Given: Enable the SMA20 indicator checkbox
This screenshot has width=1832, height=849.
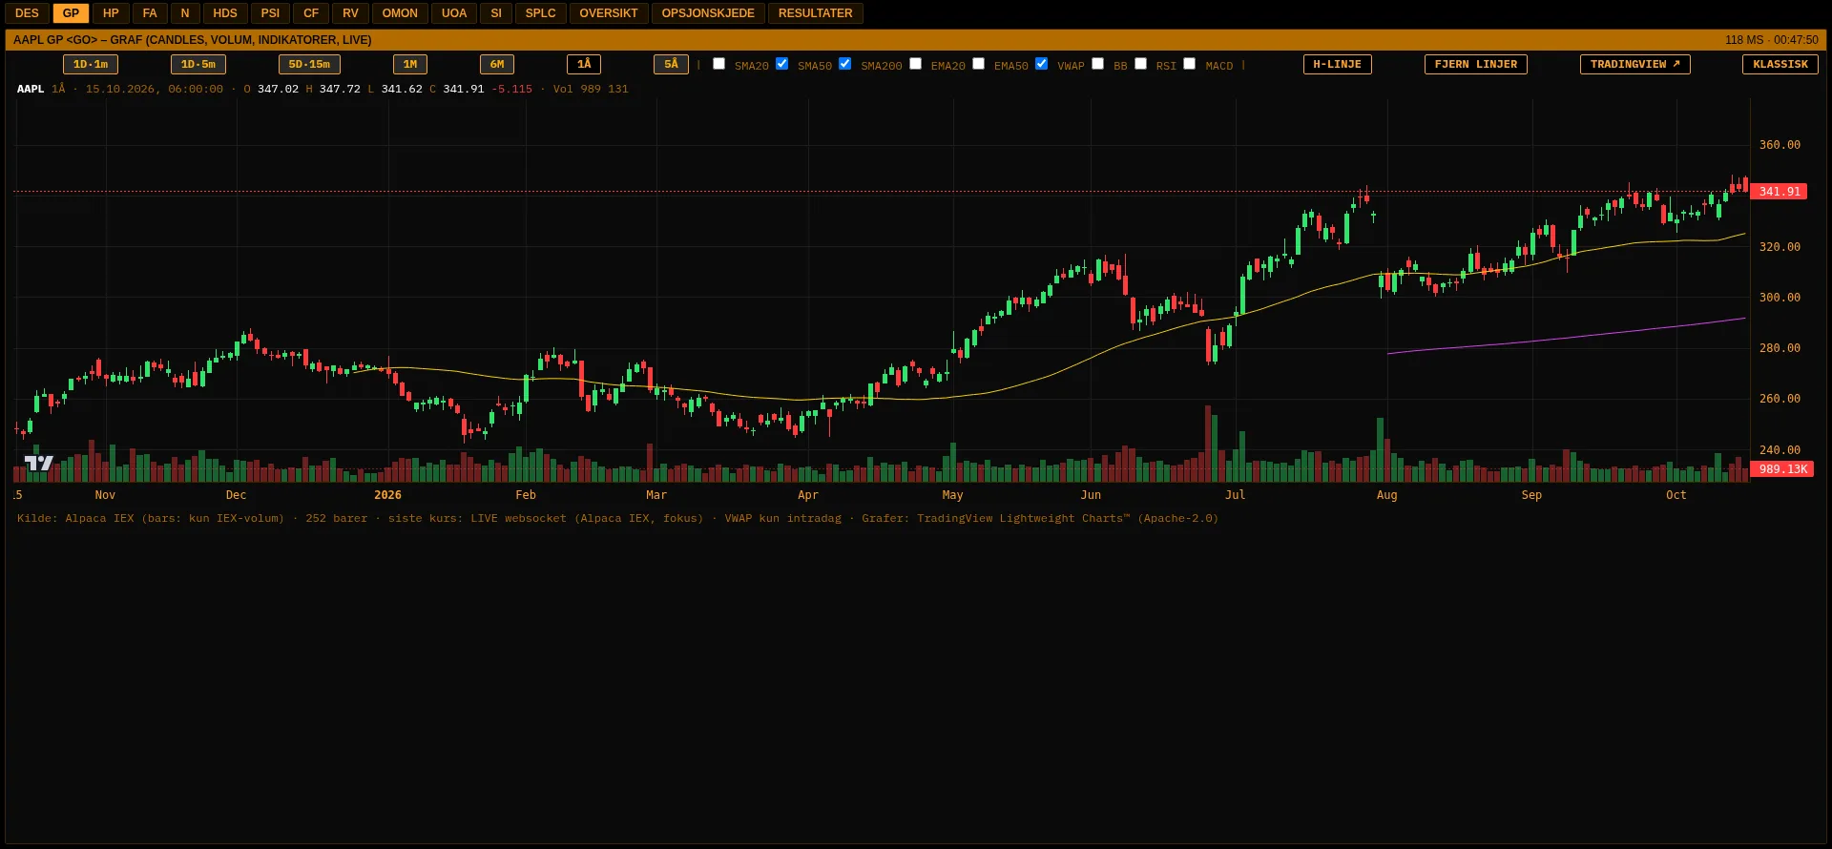Looking at the screenshot, I should coord(718,64).
